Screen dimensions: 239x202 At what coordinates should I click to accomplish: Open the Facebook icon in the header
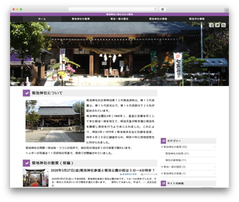click(211, 25)
